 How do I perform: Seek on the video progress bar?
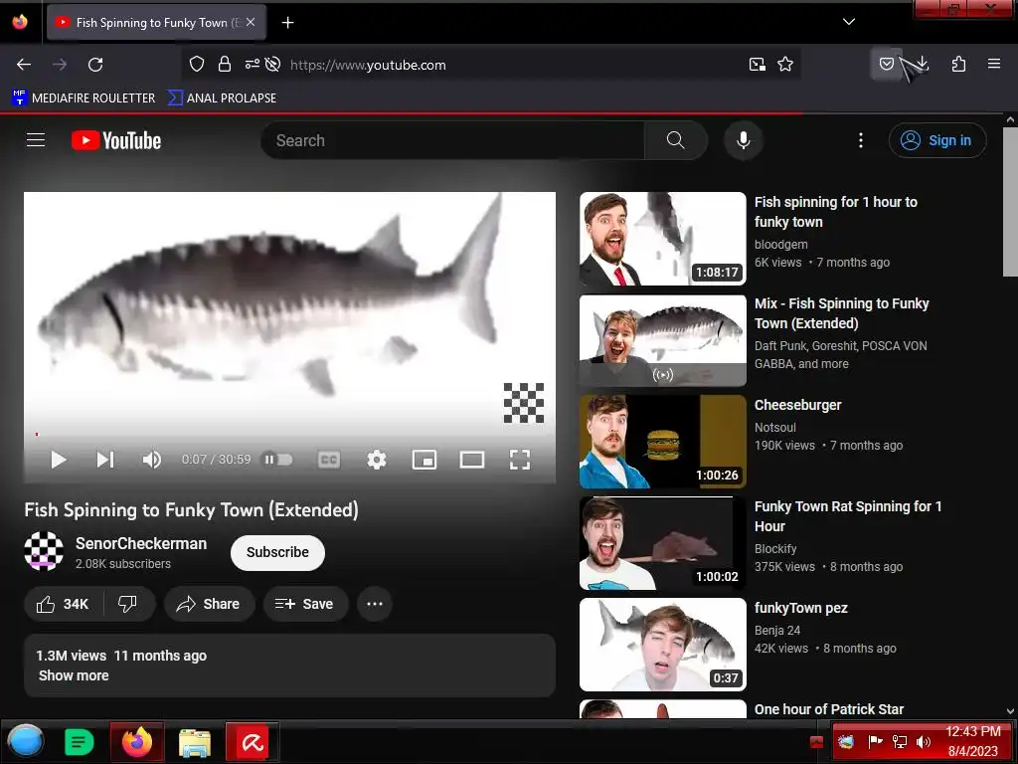(289, 434)
